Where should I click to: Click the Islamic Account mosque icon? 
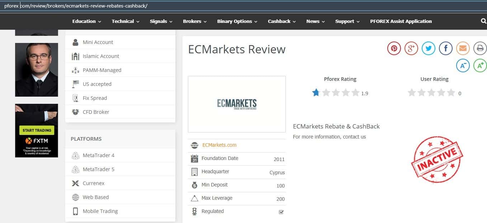(75, 56)
